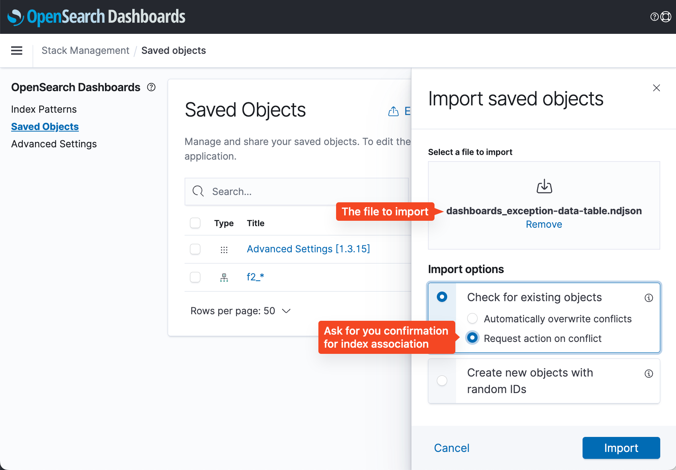Navigate to Index Patterns in sidebar

pyautogui.click(x=43, y=109)
